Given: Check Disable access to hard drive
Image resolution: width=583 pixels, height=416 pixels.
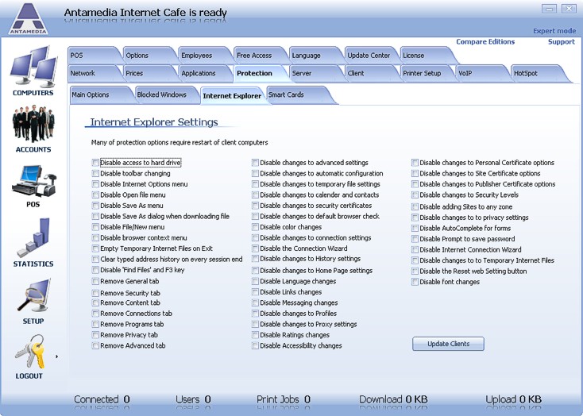Looking at the screenshot, I should 95,163.
